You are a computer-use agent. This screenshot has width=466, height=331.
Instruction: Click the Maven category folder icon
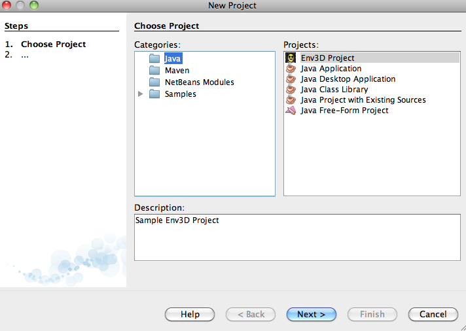tap(154, 71)
